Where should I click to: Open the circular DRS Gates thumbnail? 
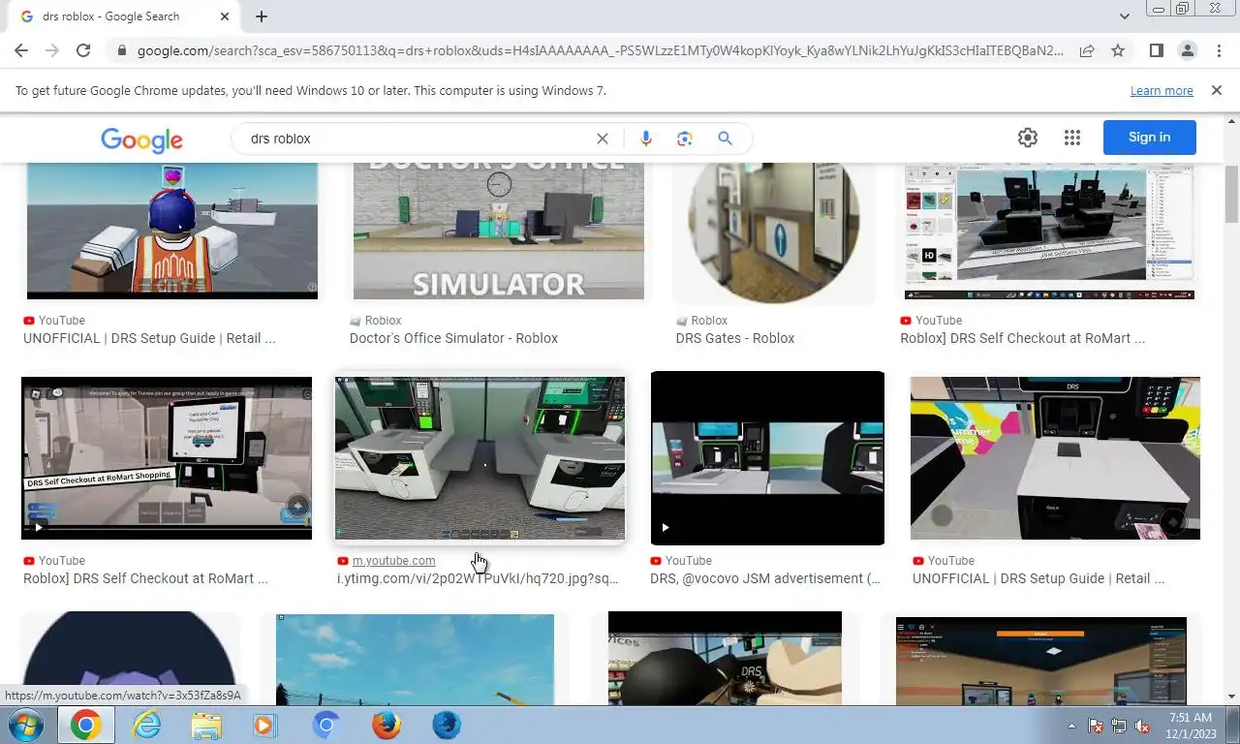(x=774, y=232)
